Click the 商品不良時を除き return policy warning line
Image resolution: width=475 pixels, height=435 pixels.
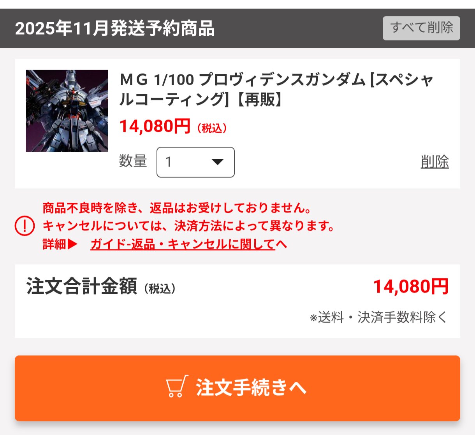click(x=177, y=208)
